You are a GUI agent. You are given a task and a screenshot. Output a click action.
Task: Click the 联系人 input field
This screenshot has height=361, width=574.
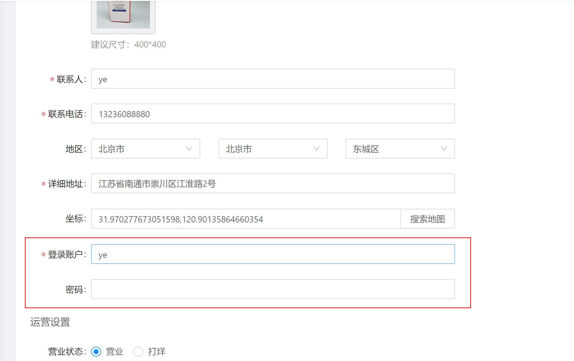(x=273, y=79)
